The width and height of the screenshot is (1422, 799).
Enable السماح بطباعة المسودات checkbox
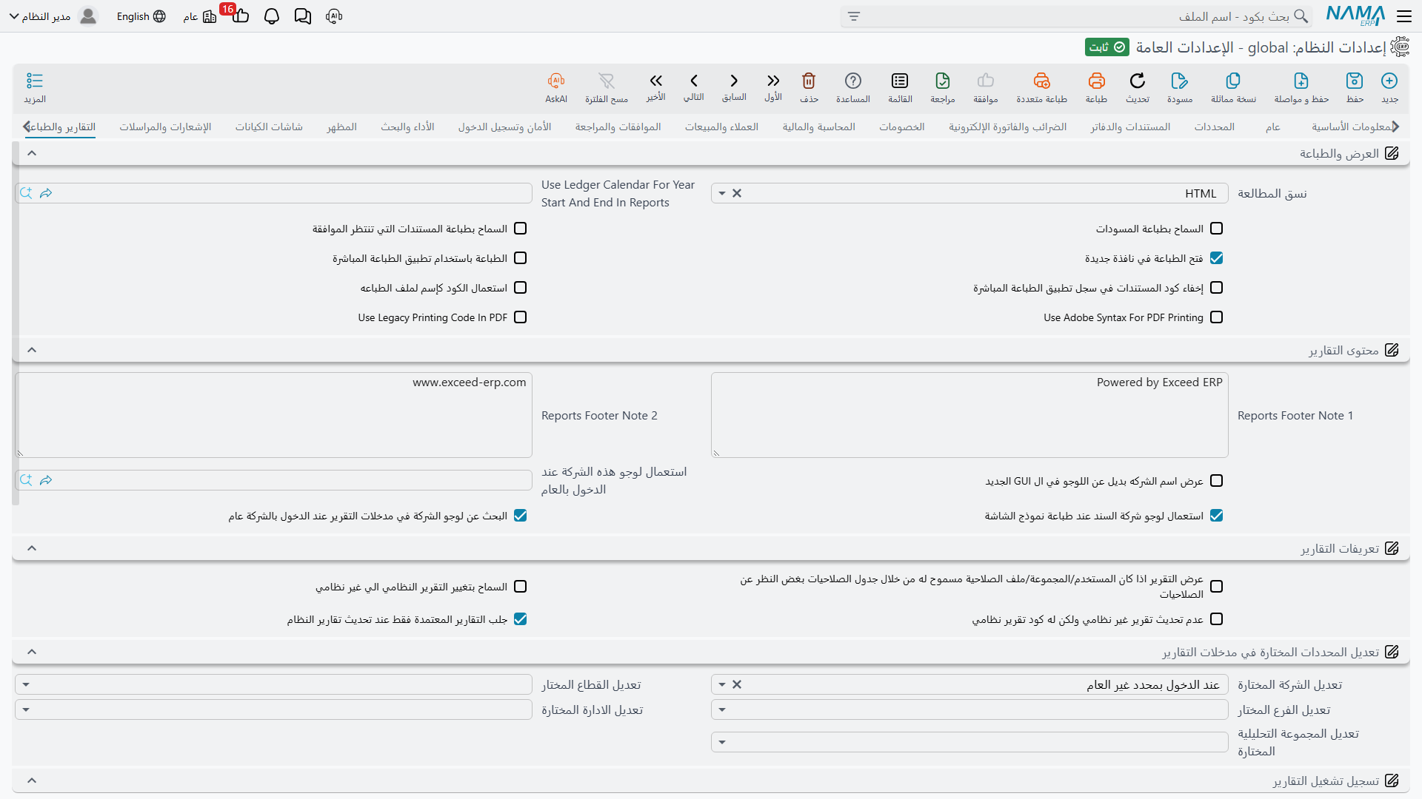click(x=1216, y=229)
